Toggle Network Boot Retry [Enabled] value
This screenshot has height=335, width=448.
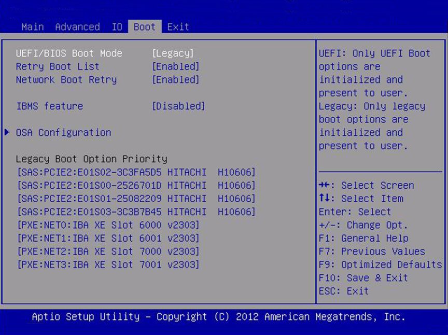tap(176, 80)
